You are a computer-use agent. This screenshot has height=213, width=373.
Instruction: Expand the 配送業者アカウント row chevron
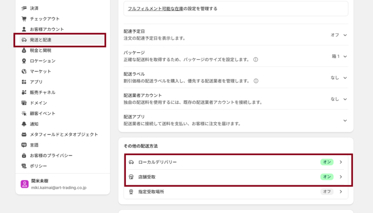tap(345, 99)
